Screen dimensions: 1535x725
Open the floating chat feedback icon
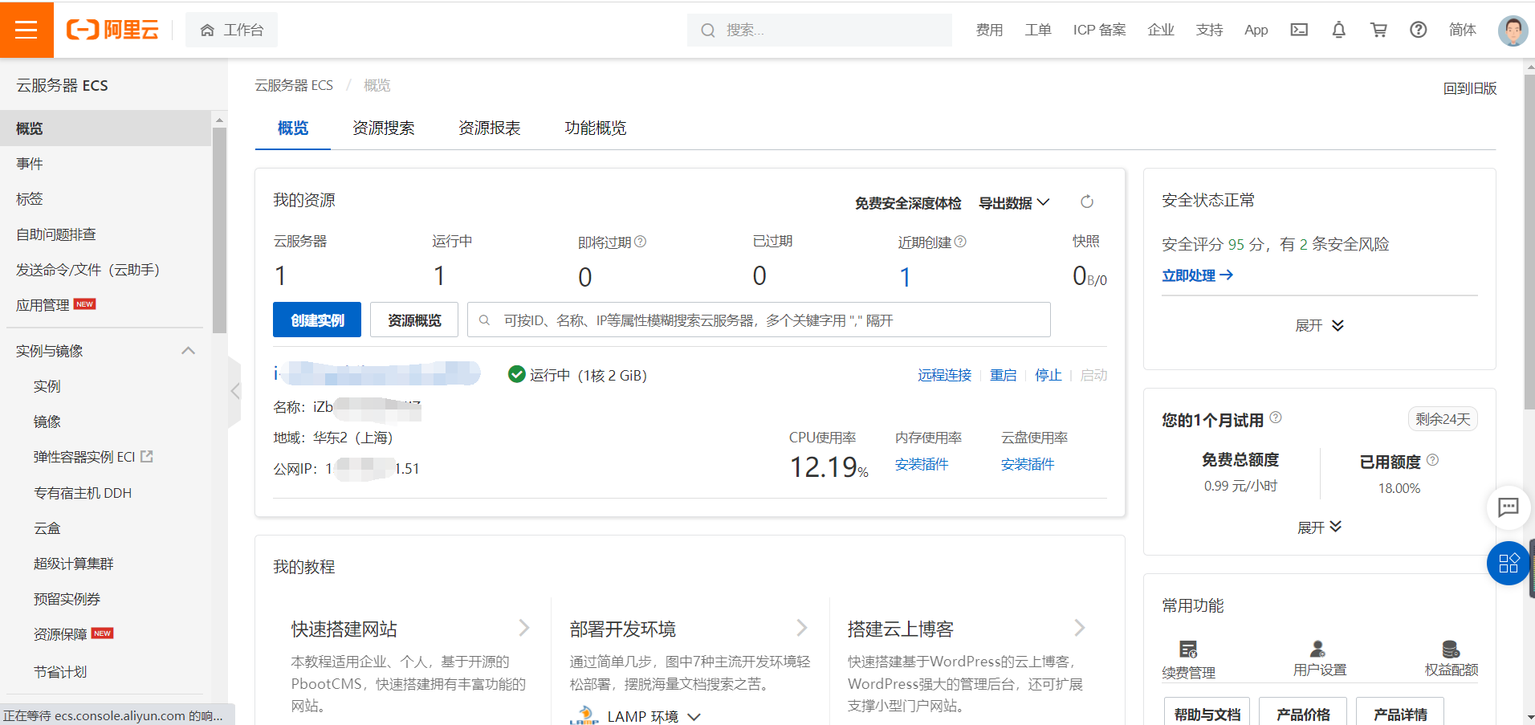[1509, 507]
